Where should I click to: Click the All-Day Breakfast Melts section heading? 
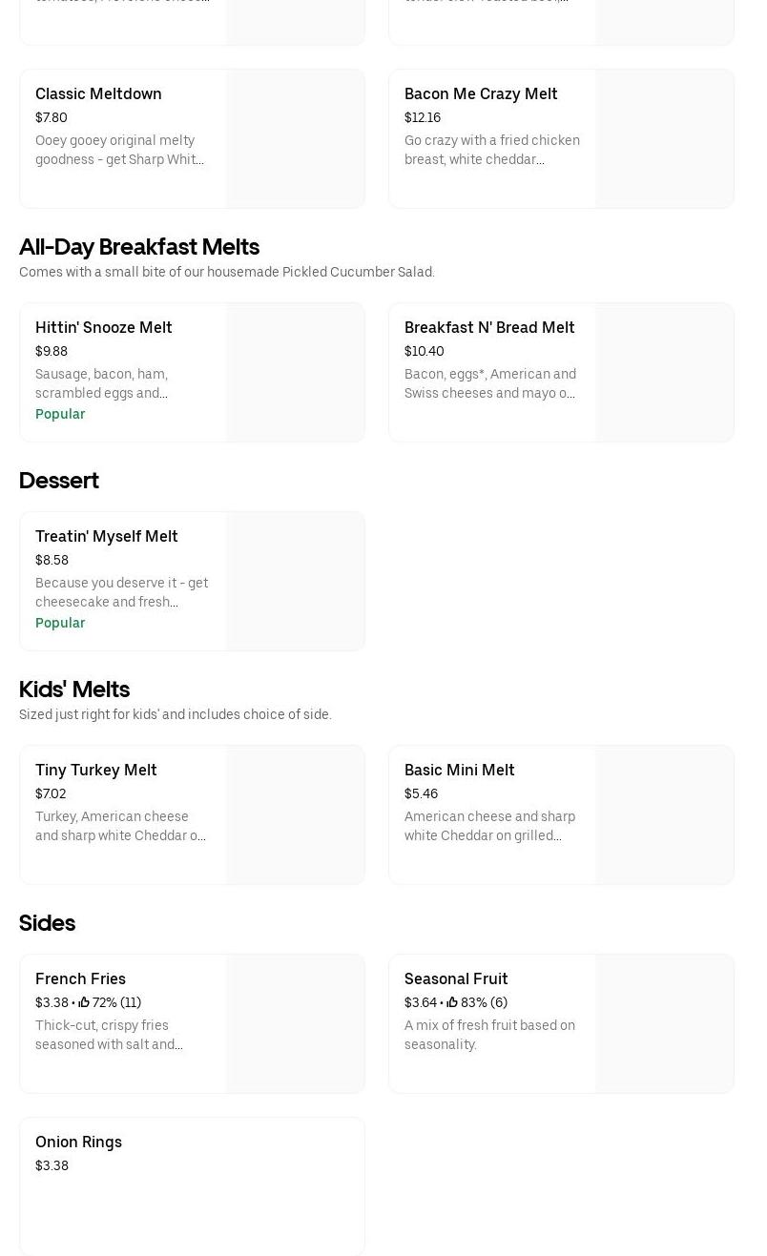pos(139,247)
